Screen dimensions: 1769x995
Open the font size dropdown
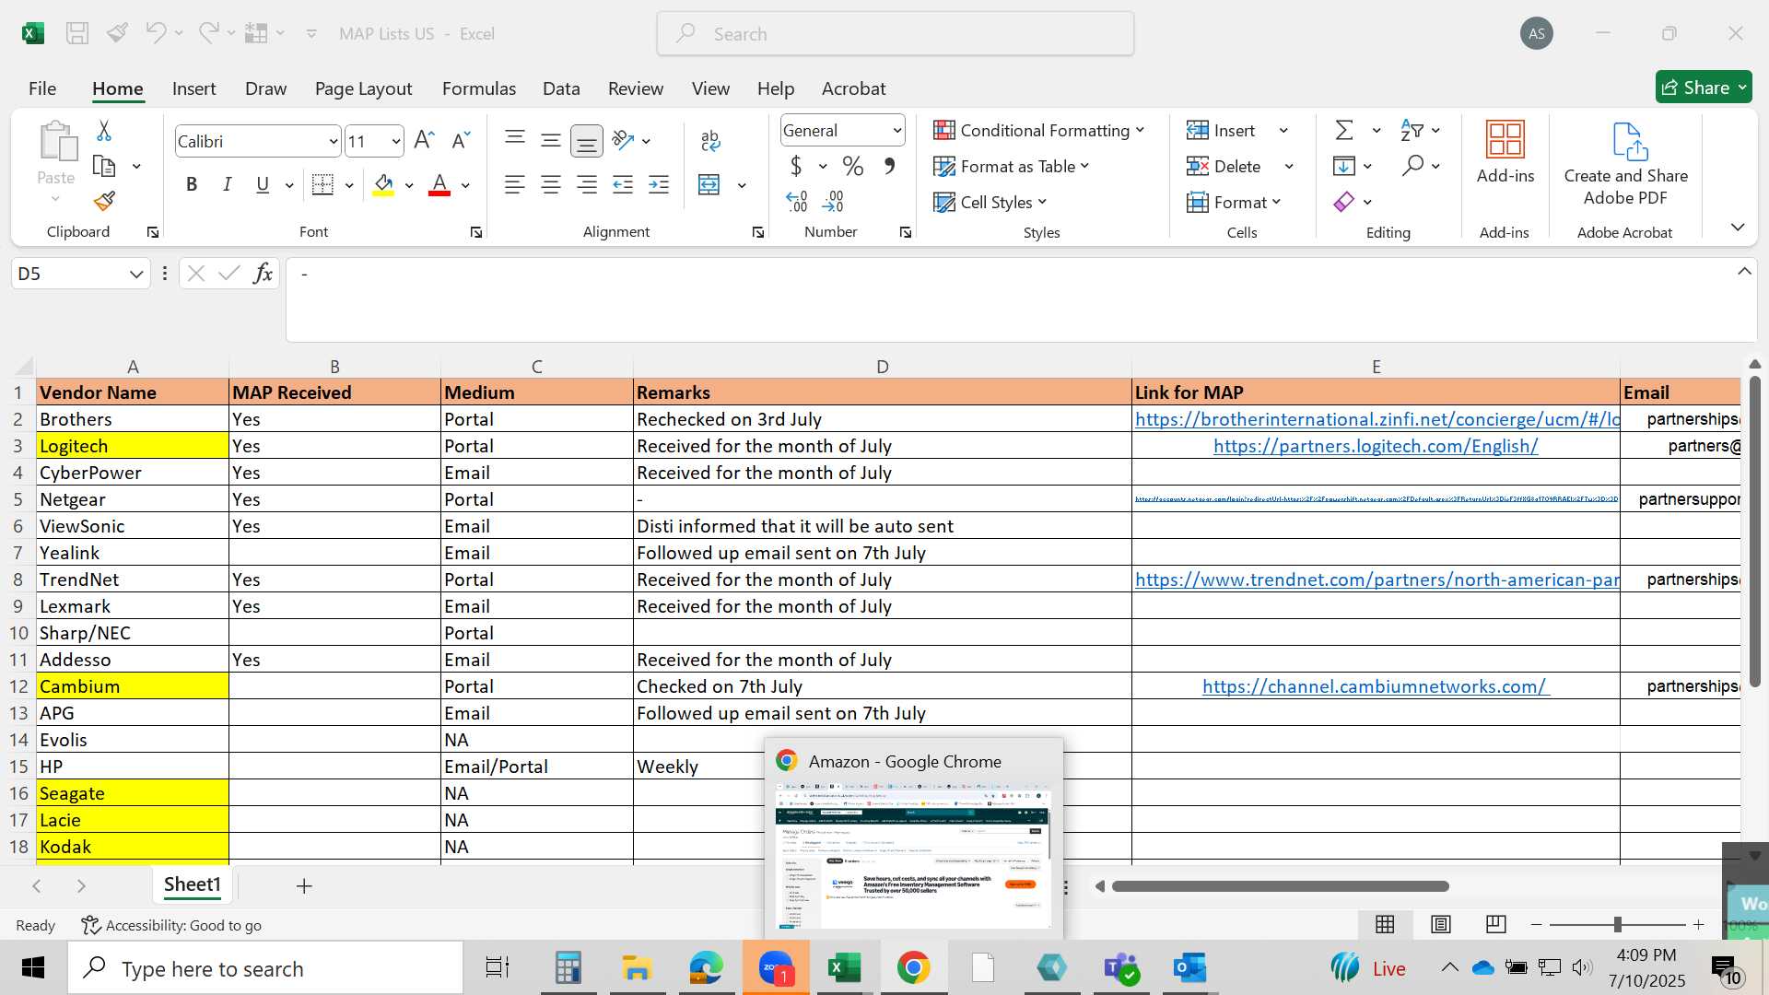[396, 142]
